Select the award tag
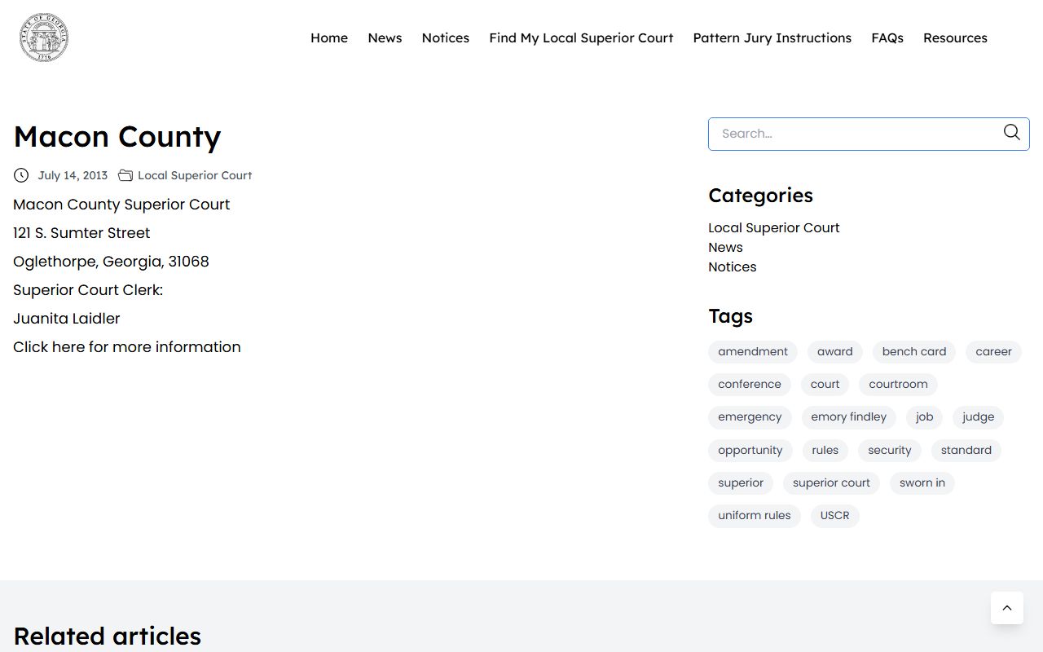The image size is (1043, 652). 835,352
